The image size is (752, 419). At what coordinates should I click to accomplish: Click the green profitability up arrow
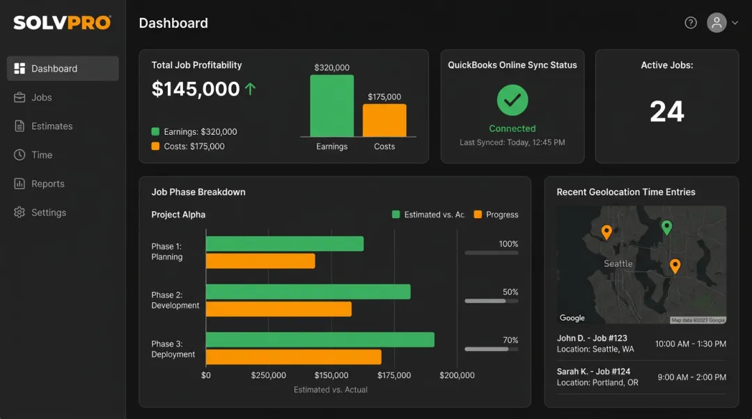[251, 88]
